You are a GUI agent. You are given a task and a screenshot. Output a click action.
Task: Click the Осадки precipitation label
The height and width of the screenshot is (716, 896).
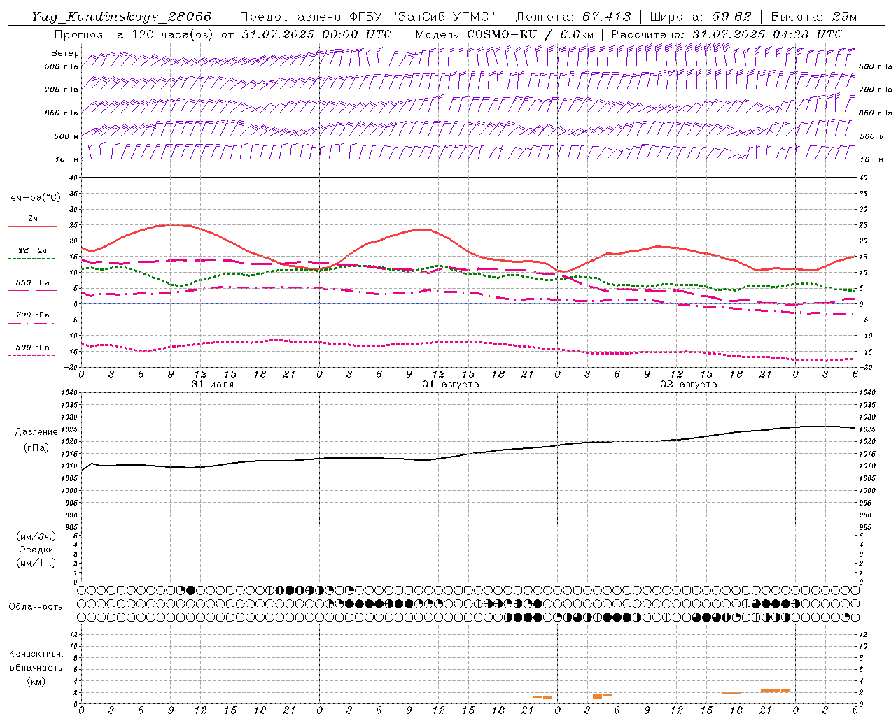coord(36,550)
